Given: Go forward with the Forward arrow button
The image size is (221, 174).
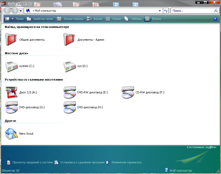Looking at the screenshot, I should (x=15, y=11).
